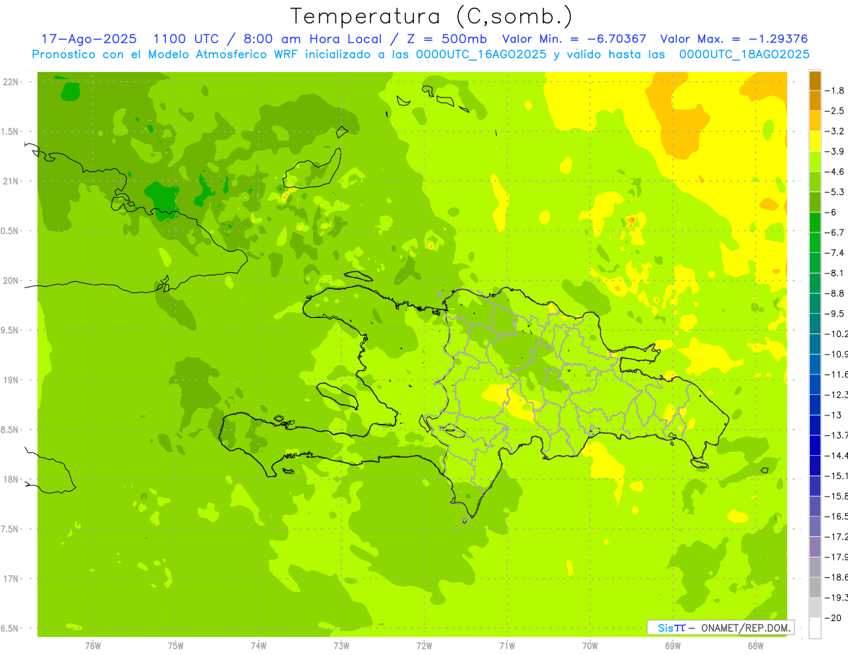Click the '71W' longitude label
Image resolution: width=848 pixels, height=655 pixels.
point(507,645)
